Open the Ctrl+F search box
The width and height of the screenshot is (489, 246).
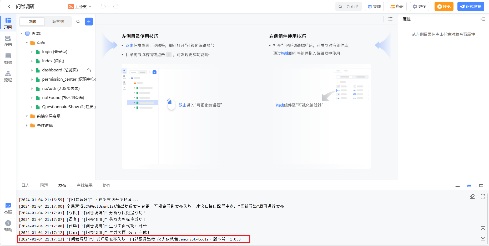348,7
